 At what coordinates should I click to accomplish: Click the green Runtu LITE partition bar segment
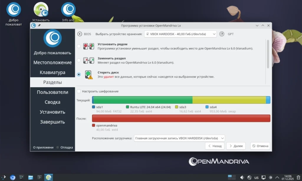[x=143, y=100]
